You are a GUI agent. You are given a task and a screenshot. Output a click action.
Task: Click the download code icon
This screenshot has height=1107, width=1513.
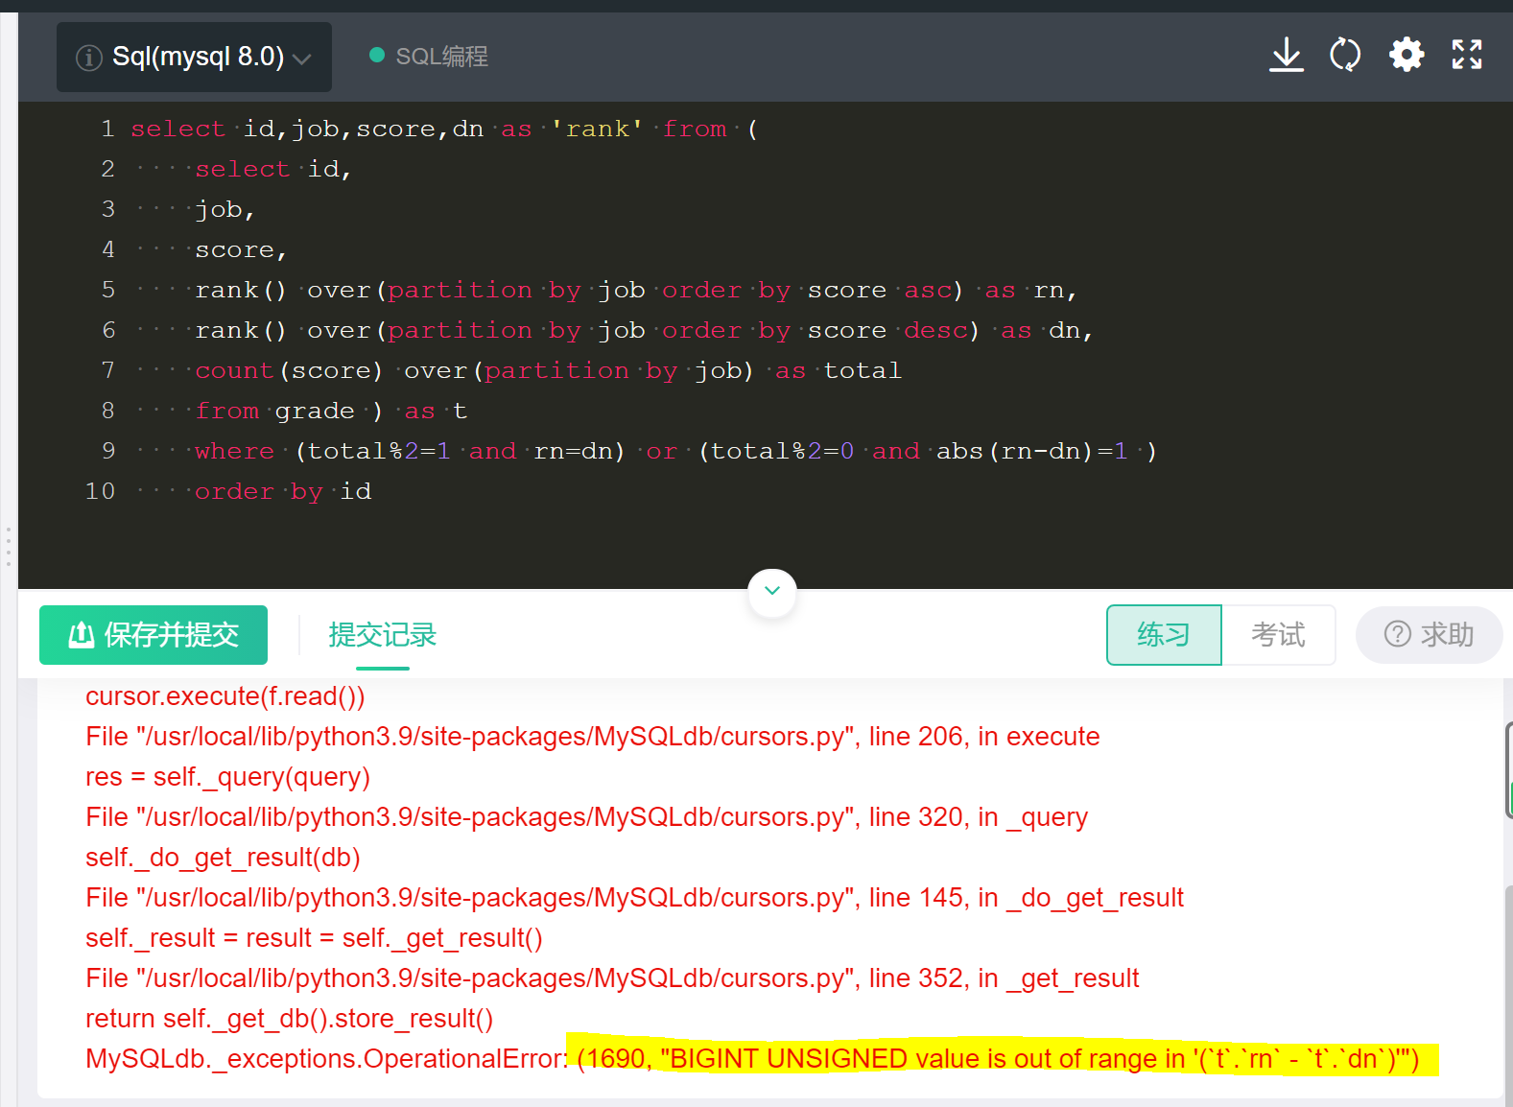coord(1286,56)
